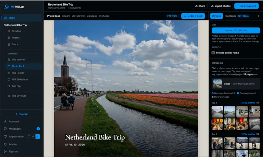Toggle emphasis marker on first Day 3 photo
The image size is (263, 157).
pyautogui.click(x=221, y=139)
